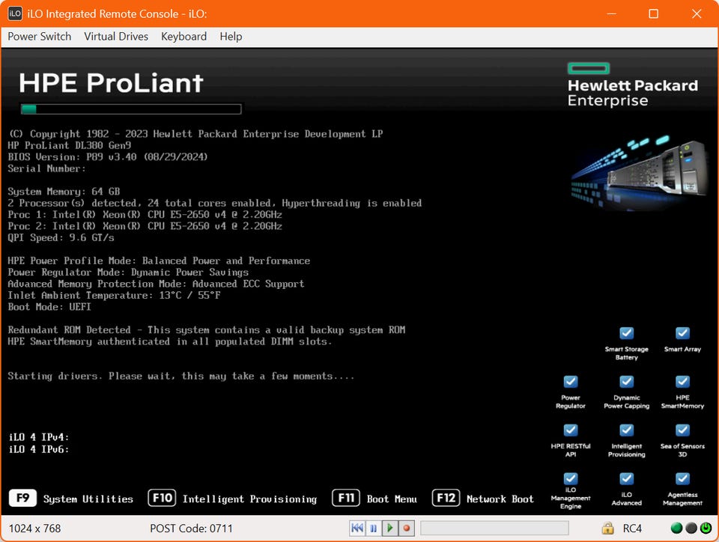Click the Smart Array checkmark
The image size is (719, 542).
tap(682, 333)
